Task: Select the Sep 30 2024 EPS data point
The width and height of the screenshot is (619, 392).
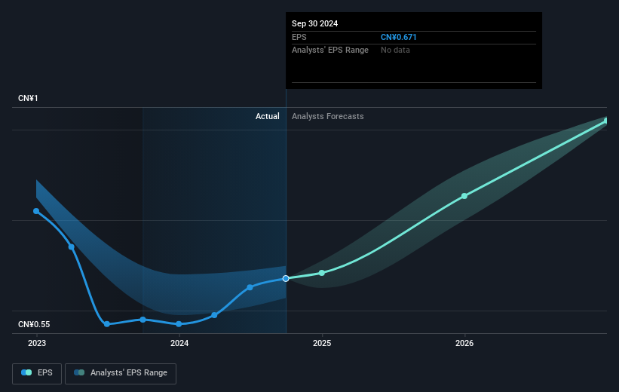Action: pos(286,279)
